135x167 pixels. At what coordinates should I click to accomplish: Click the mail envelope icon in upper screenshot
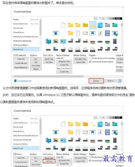[x=85, y=33]
